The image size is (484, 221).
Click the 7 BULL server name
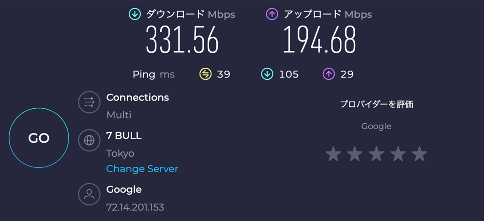tap(124, 136)
